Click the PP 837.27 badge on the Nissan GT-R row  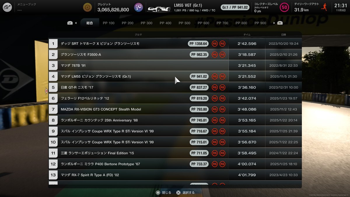pyautogui.click(x=199, y=88)
